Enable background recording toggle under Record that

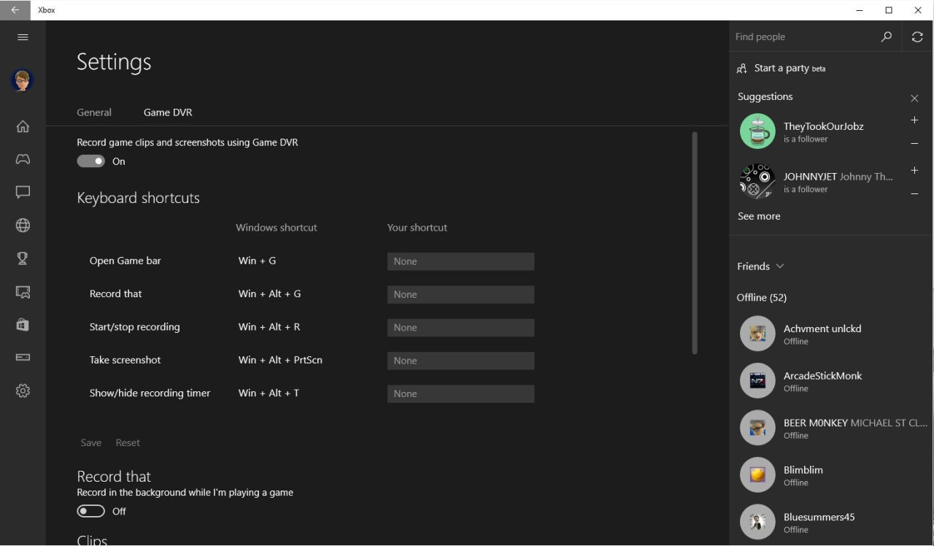[91, 511]
